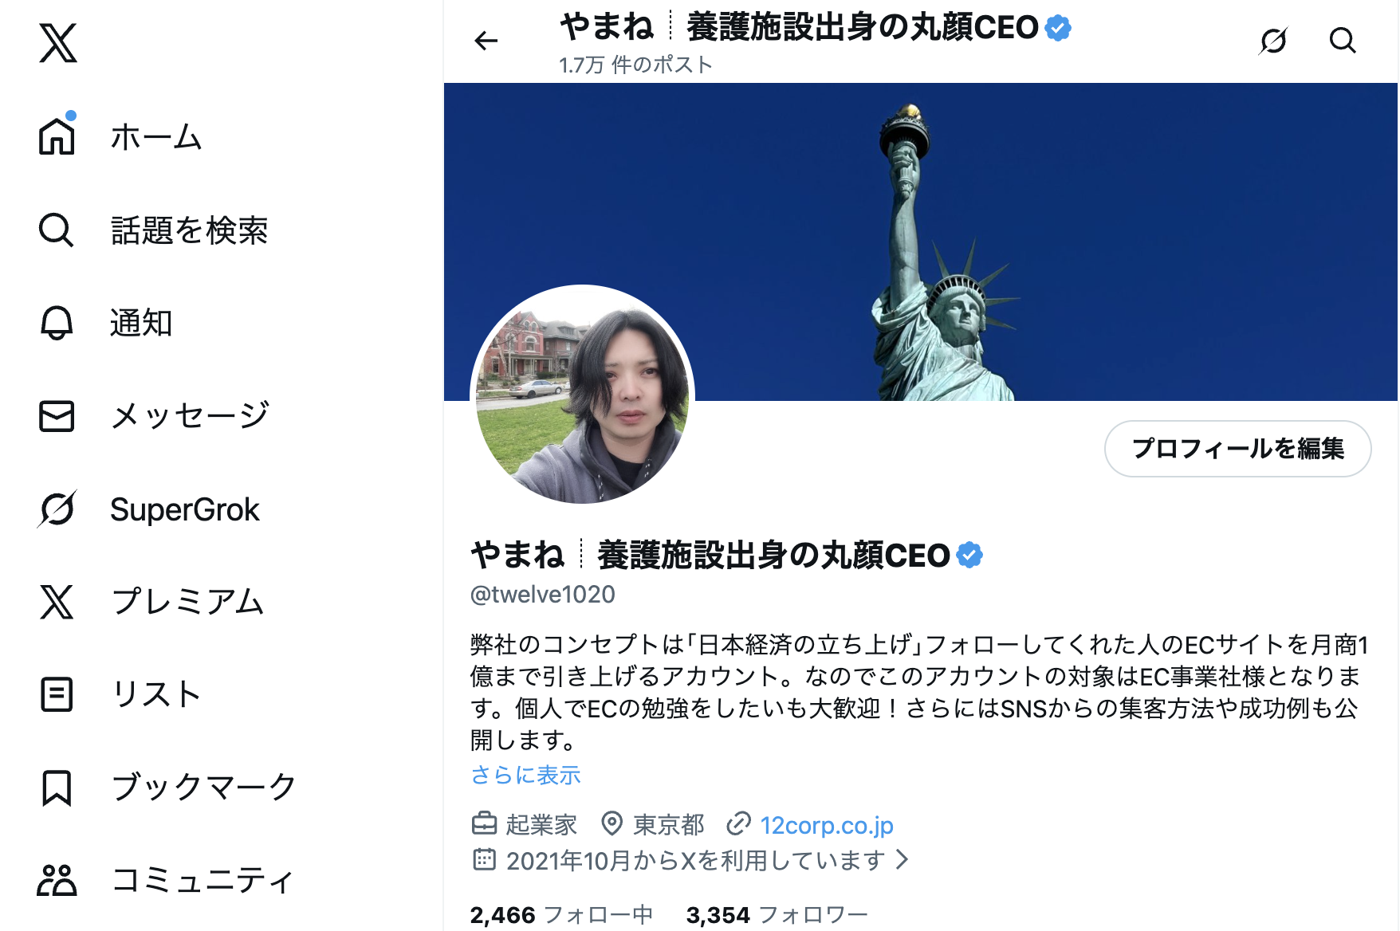Open the リスト icon in sidebar
This screenshot has width=1400, height=931.
pyautogui.click(x=57, y=694)
